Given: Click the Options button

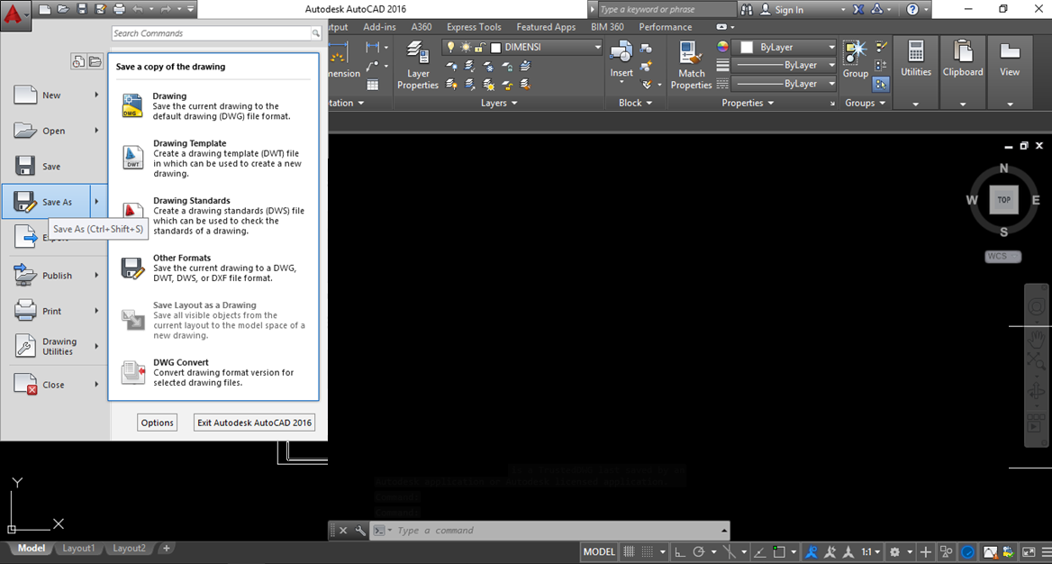Looking at the screenshot, I should (158, 423).
